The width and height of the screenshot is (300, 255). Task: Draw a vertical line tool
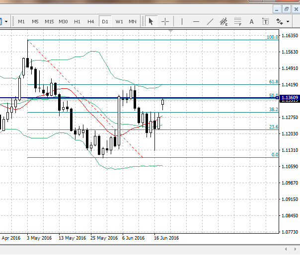(x=182, y=22)
